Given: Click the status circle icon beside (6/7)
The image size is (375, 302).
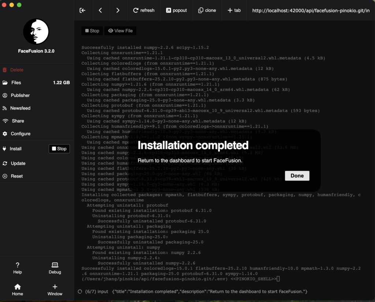Looking at the screenshot, I should tap(80, 291).
